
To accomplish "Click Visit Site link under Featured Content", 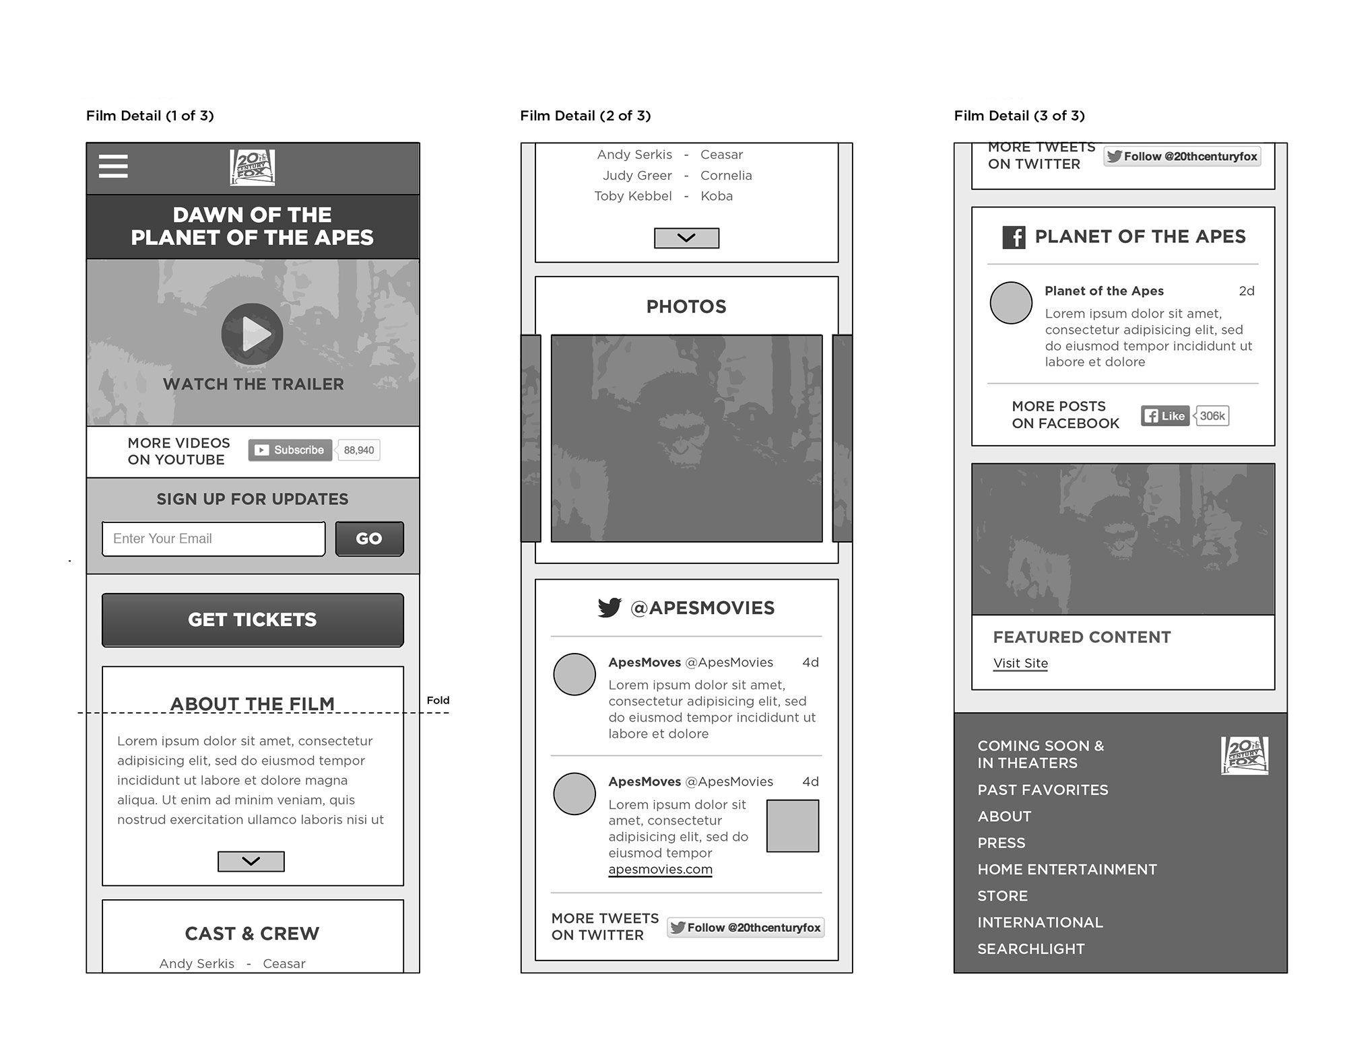I will click(1018, 664).
